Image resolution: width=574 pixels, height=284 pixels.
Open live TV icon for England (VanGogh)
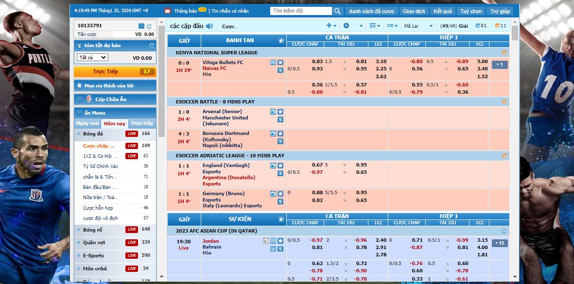coord(273,166)
